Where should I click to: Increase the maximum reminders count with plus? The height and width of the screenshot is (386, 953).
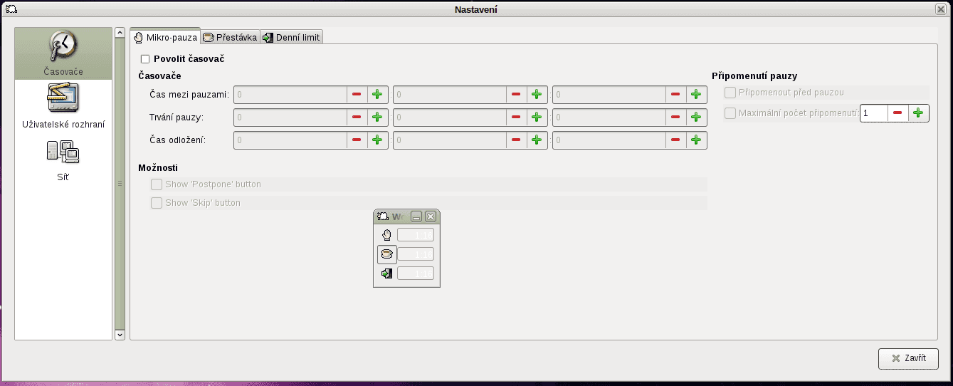point(918,113)
